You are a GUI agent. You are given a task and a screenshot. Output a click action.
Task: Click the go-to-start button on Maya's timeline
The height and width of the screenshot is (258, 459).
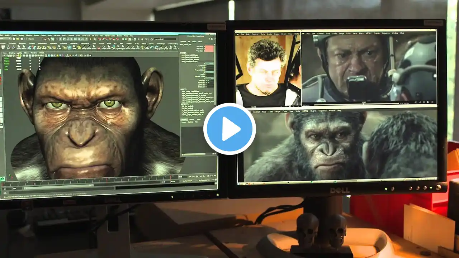coord(190,176)
